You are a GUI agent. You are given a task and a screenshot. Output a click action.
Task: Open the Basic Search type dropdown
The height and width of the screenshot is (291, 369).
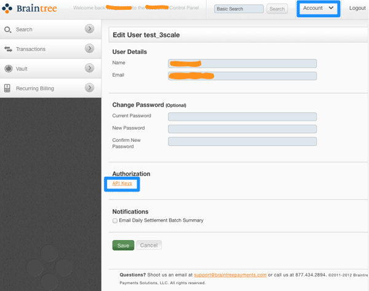tap(239, 9)
